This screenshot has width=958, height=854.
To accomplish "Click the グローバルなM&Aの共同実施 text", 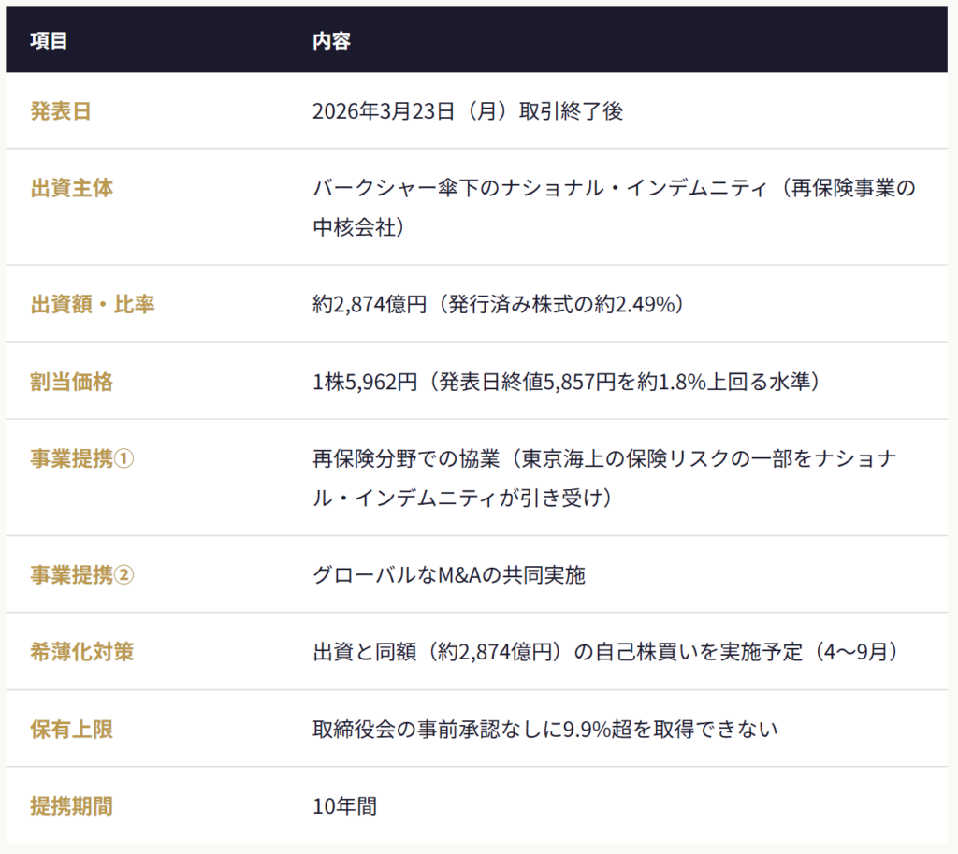I will (x=449, y=574).
